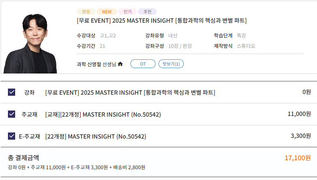317x180 pixels.
Task: Click the 강좌구성 10강 / 완강 info
Action: tap(169, 46)
